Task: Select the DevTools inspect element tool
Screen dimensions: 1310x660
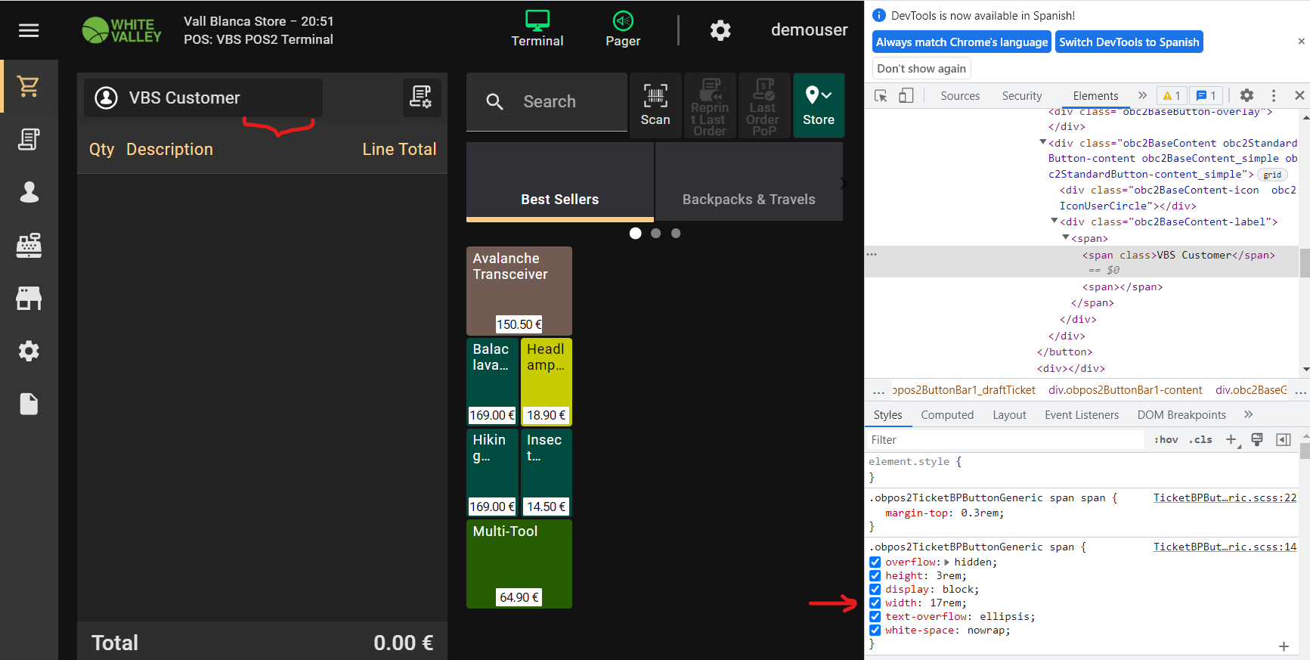Action: click(881, 95)
